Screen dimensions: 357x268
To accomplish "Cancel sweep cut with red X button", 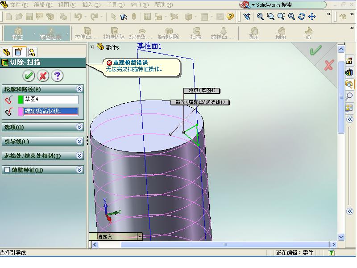I will click(x=43, y=75).
